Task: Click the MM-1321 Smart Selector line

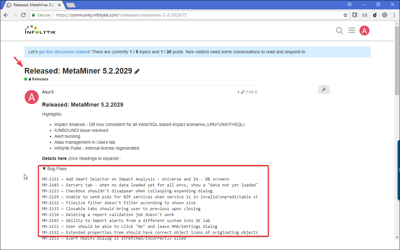Action: pos(136,179)
